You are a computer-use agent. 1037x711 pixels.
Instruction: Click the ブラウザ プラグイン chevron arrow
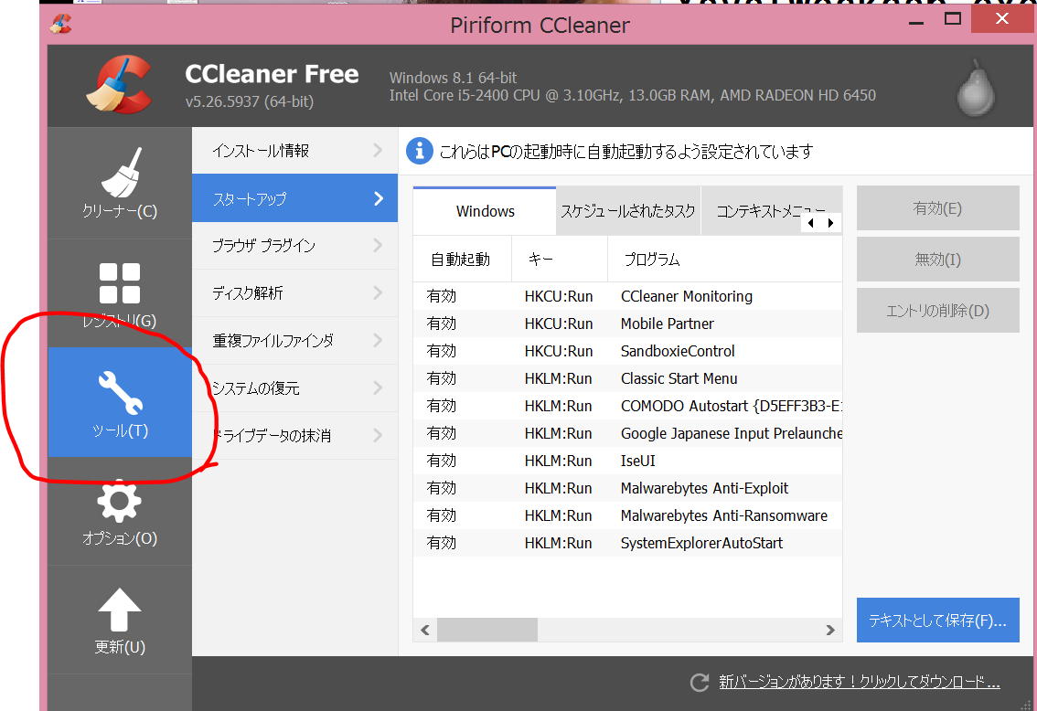pos(379,245)
